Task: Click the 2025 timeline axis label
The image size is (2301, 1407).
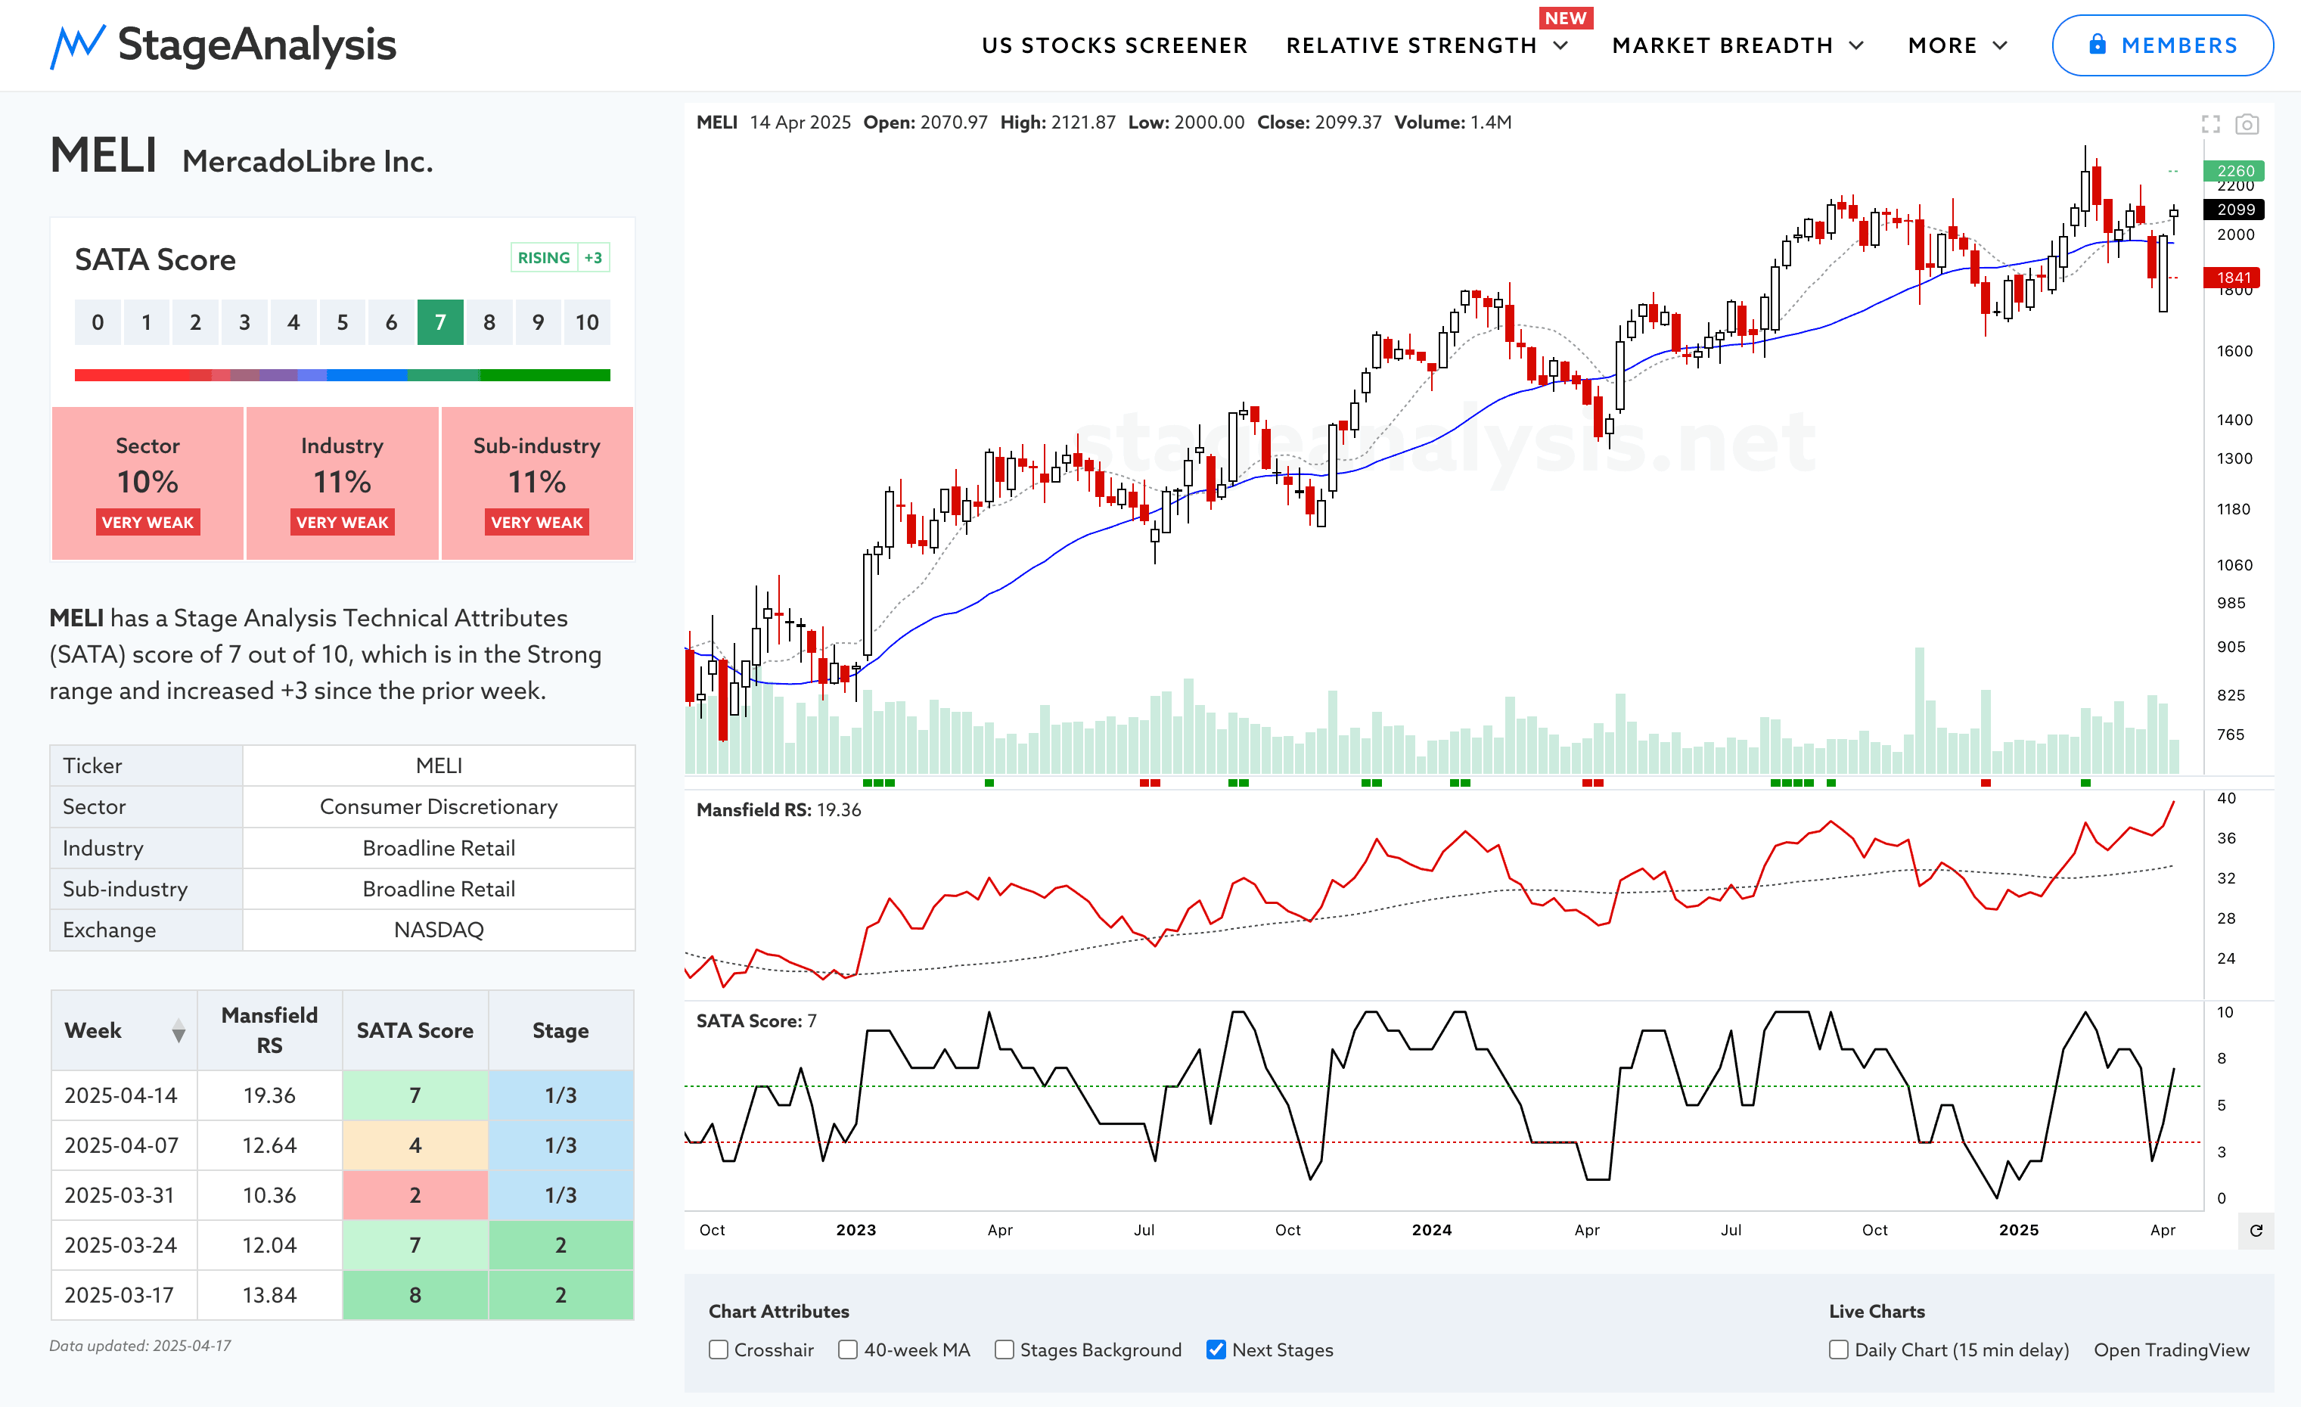Action: [2018, 1229]
